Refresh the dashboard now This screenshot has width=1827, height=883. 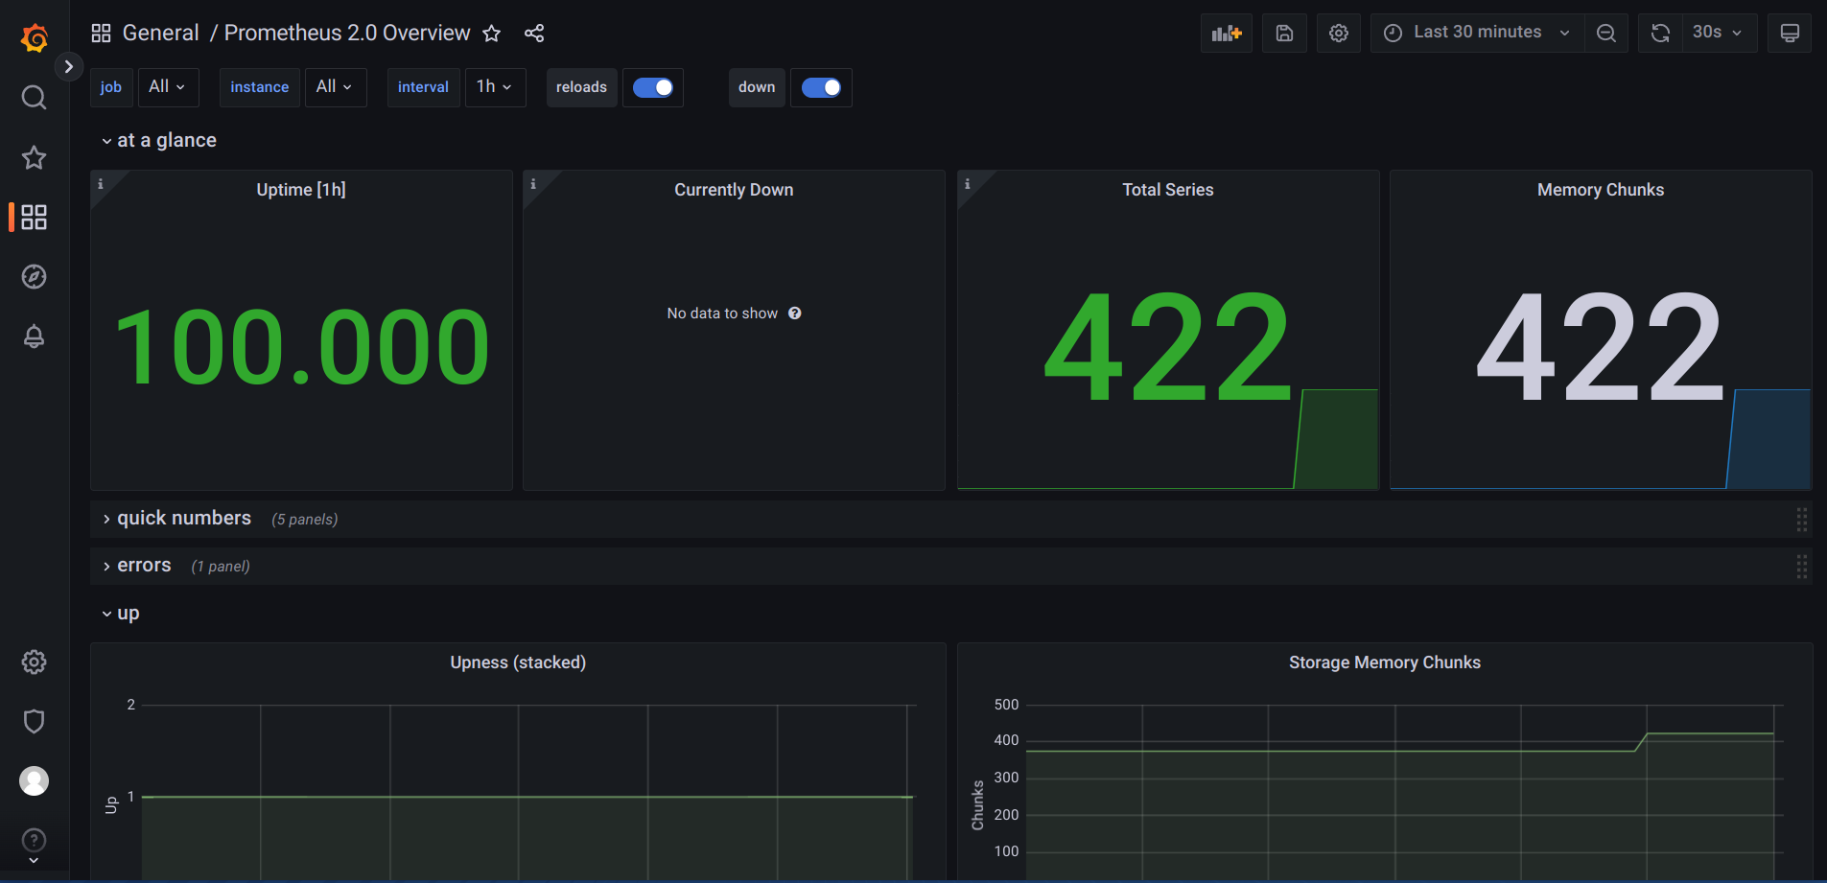[x=1660, y=34]
